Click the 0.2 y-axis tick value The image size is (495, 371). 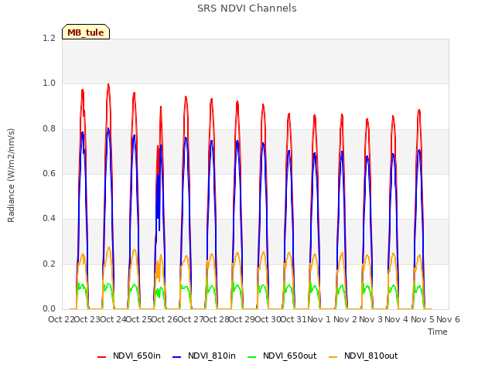pos(49,264)
